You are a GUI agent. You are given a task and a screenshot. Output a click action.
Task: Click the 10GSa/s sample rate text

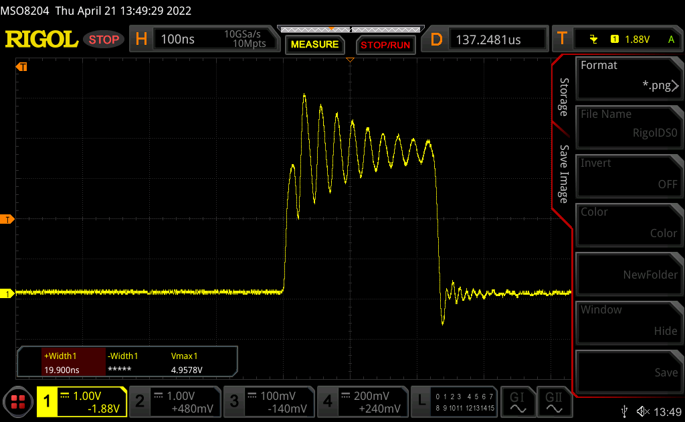[242, 34]
